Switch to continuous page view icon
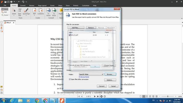This screenshot has height=103, width=183. [x=144, y=96]
